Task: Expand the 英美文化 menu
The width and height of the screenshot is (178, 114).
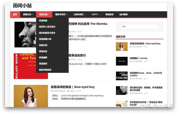Action: click(x=28, y=15)
